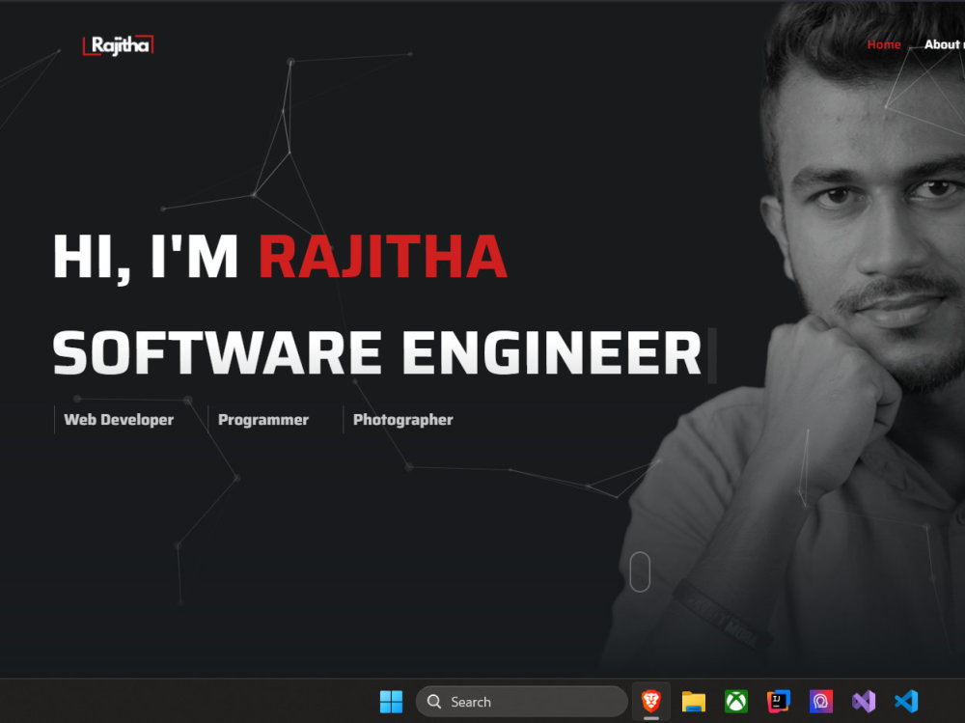This screenshot has height=723, width=965.
Task: Click the SOFTWARE ENGINEER typed heading
Action: coord(377,353)
